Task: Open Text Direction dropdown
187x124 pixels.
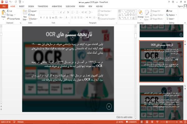Action: [x=105, y=11]
